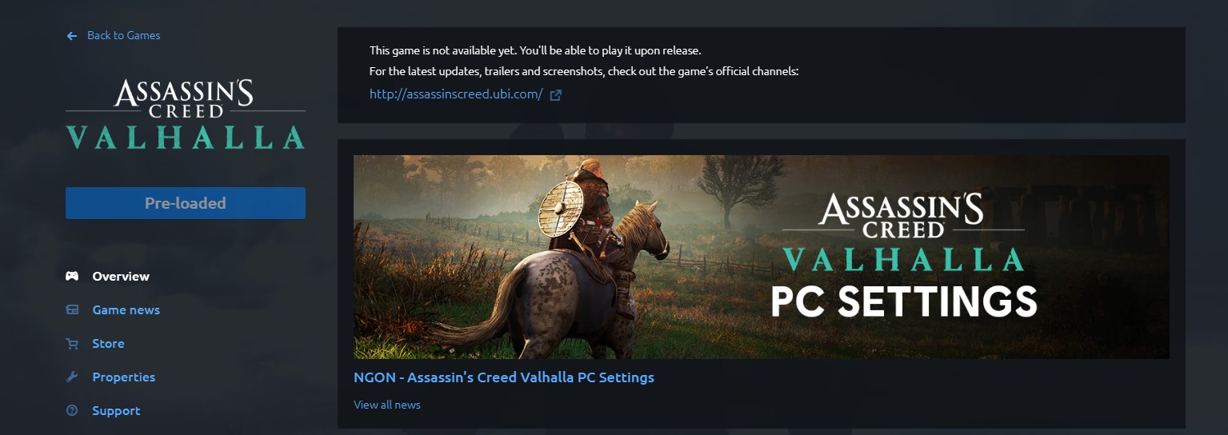Image resolution: width=1228 pixels, height=435 pixels.
Task: Click the Assassin's Creed Valhalla sidebar logo
Action: [x=186, y=113]
